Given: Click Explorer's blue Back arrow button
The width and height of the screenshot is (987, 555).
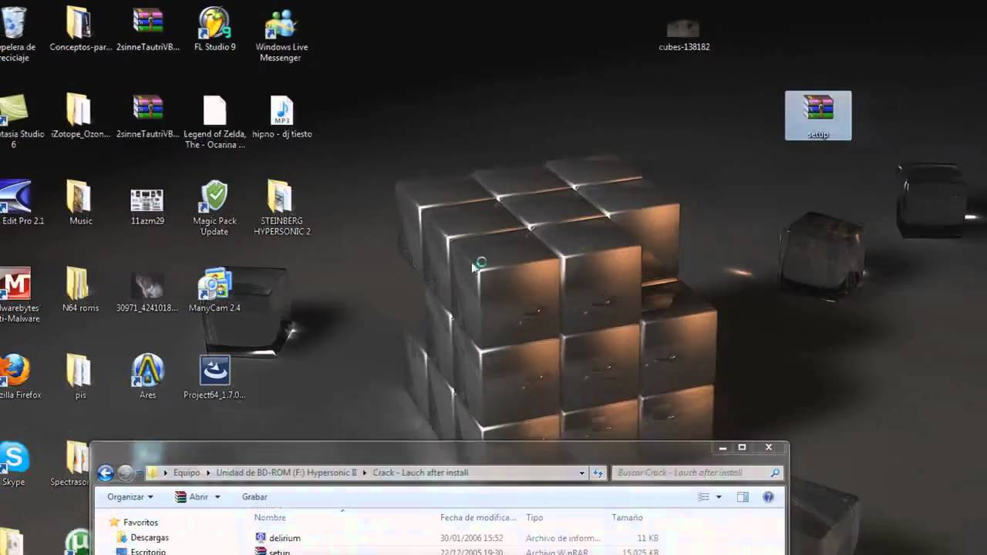Looking at the screenshot, I should point(106,473).
